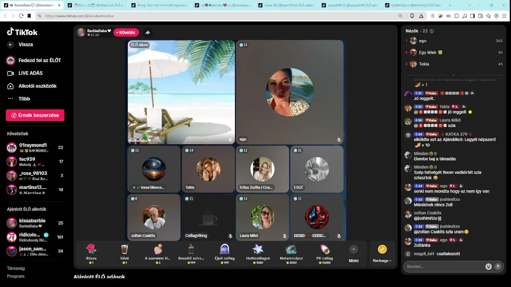
Task: Send the Meteorzápor gift
Action: click(291, 254)
